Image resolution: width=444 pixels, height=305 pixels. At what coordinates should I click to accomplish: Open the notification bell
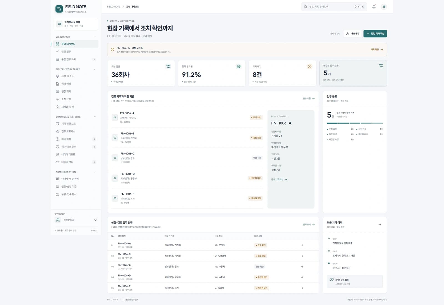(374, 7)
